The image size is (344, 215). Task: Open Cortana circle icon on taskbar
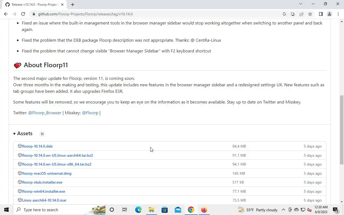[x=112, y=210]
